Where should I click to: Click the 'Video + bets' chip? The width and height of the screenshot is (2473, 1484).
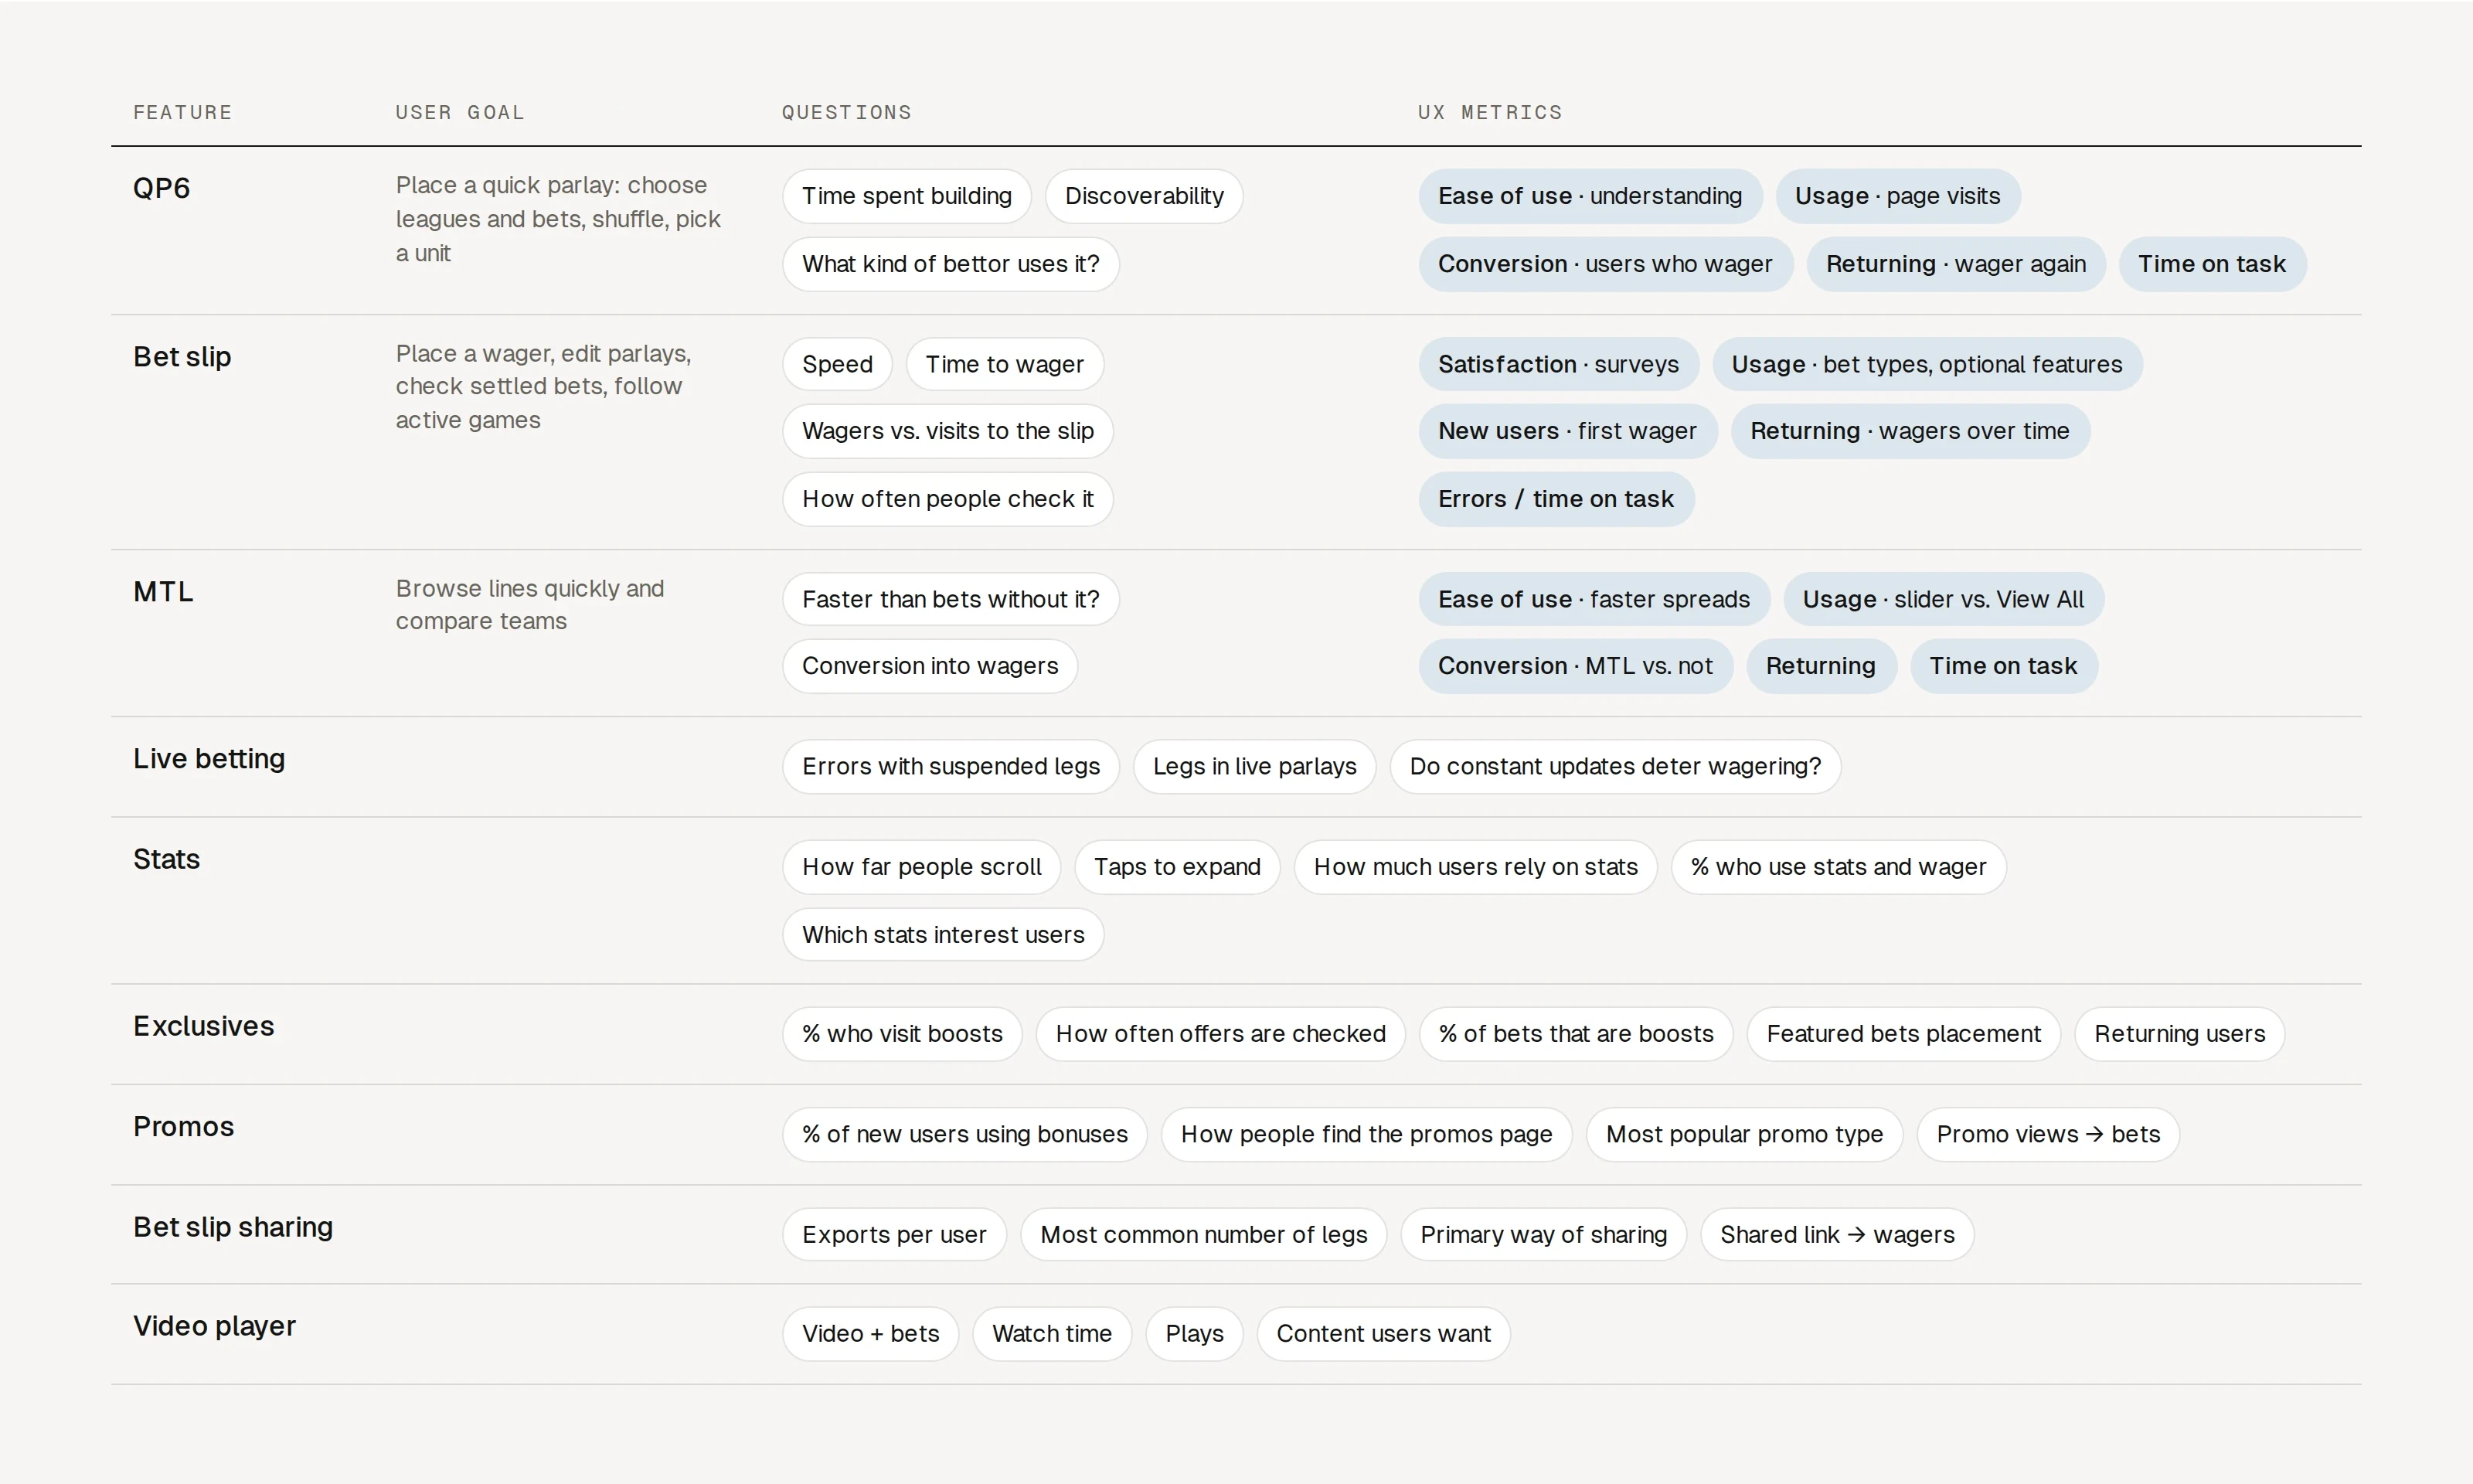869,1334
